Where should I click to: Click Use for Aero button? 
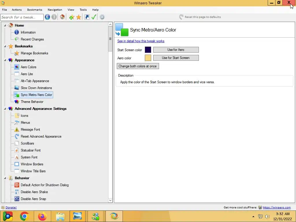tap(176, 50)
